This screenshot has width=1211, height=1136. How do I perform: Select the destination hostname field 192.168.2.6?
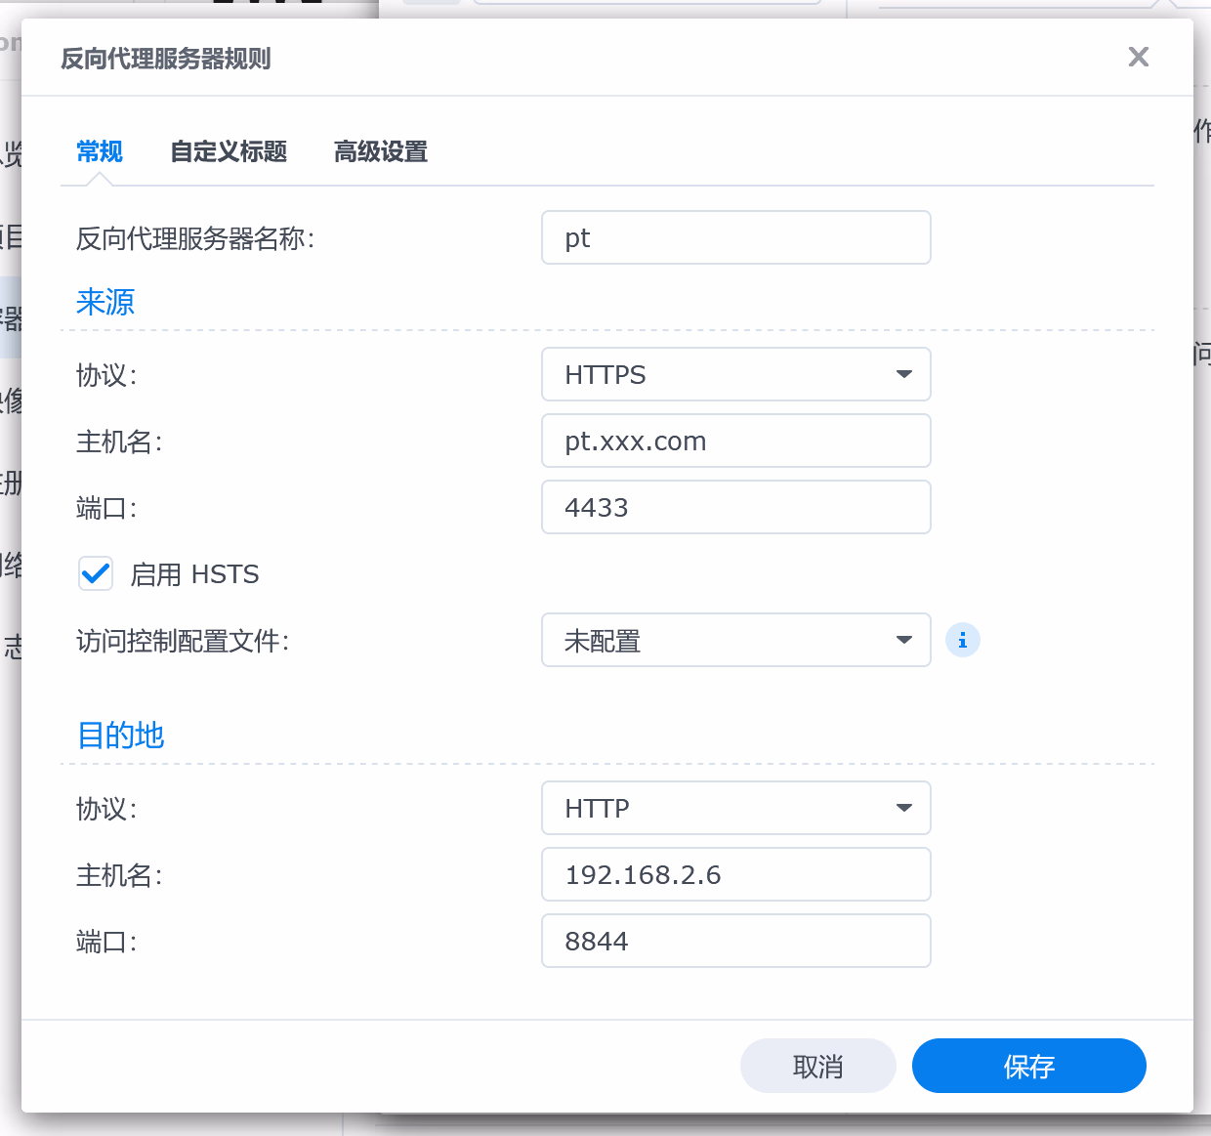[735, 874]
